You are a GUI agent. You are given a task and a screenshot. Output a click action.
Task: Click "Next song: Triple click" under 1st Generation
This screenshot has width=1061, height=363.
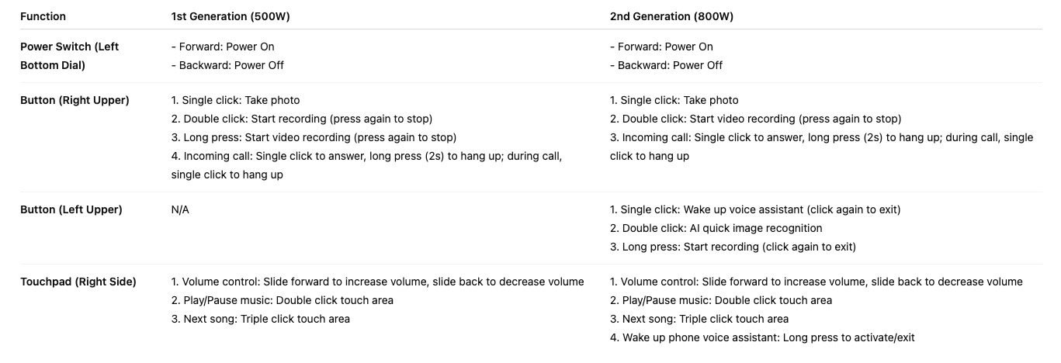pos(260,319)
